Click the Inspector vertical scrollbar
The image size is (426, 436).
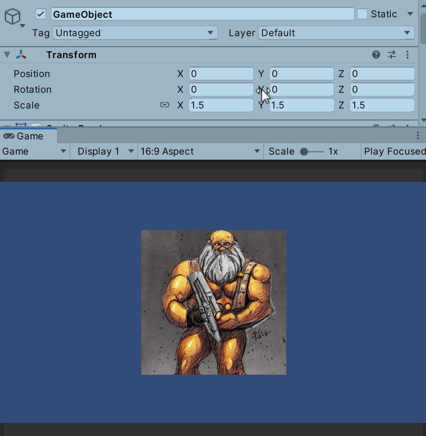pos(423,28)
